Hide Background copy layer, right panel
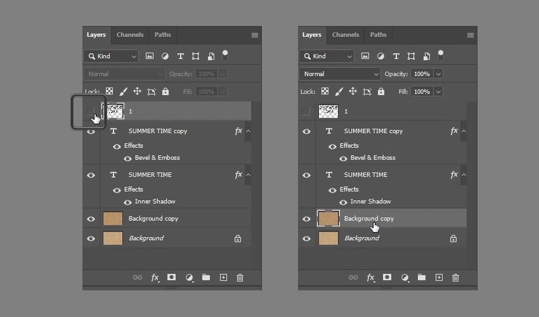The height and width of the screenshot is (317, 539). (x=306, y=219)
